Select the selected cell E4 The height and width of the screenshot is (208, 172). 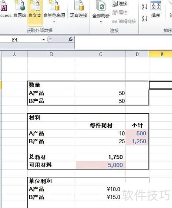coord(161,85)
